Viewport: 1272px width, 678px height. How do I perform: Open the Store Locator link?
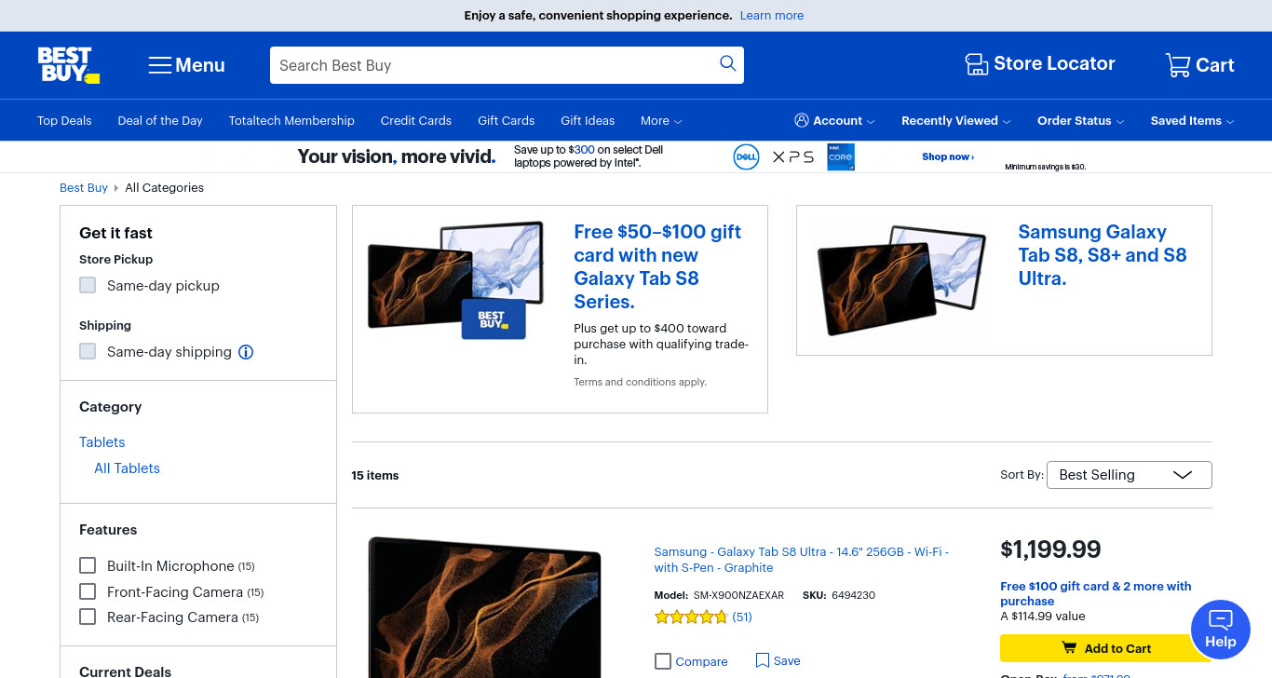point(1039,63)
